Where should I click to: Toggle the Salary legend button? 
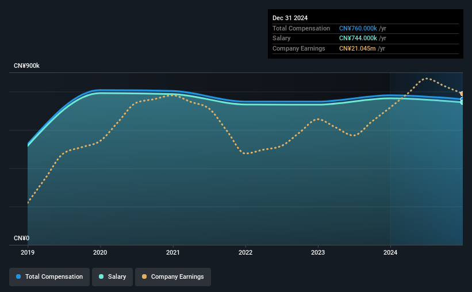pyautogui.click(x=112, y=276)
